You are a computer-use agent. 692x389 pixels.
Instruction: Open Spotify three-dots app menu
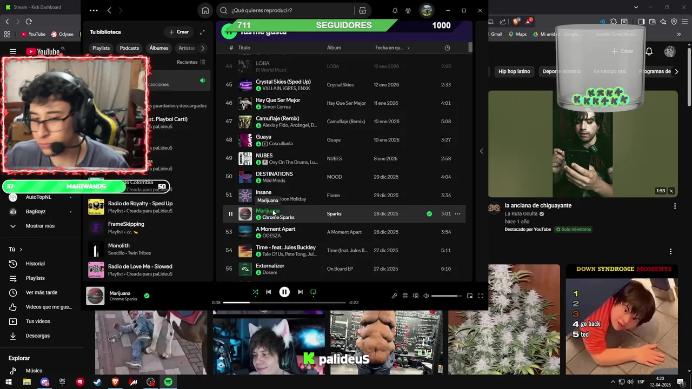pos(94,10)
